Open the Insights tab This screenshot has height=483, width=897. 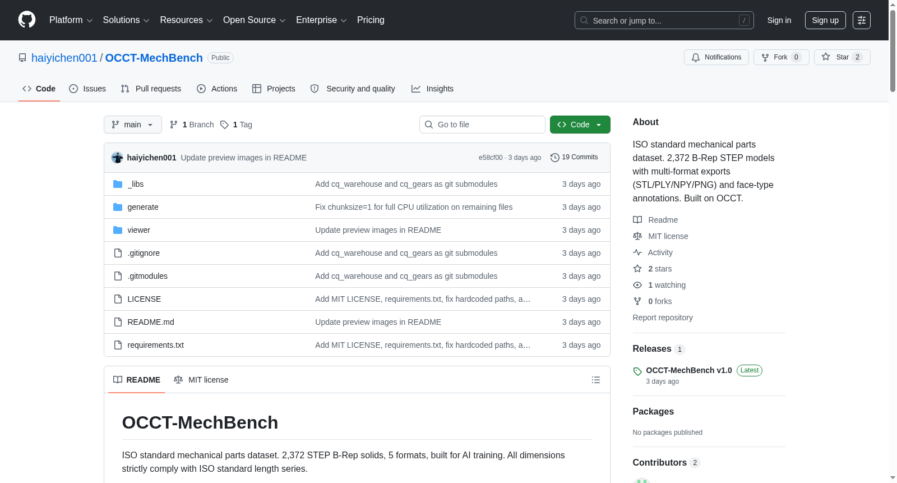432,89
